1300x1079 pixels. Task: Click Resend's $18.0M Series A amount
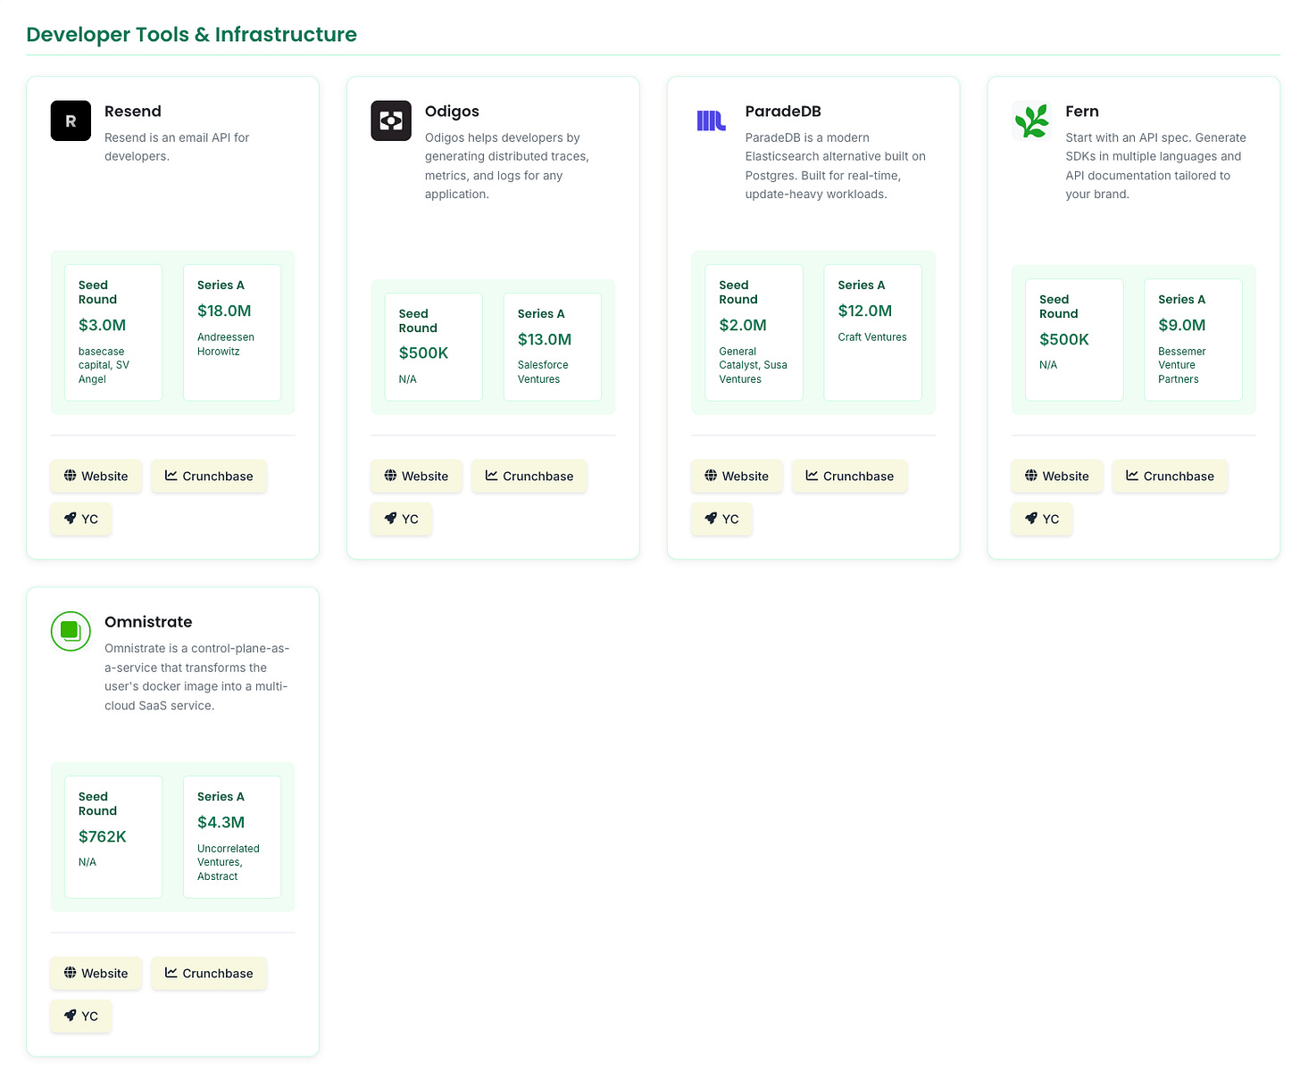pos(224,311)
